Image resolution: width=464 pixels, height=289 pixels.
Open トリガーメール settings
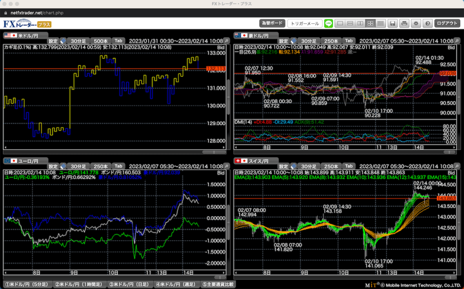pyautogui.click(x=305, y=24)
